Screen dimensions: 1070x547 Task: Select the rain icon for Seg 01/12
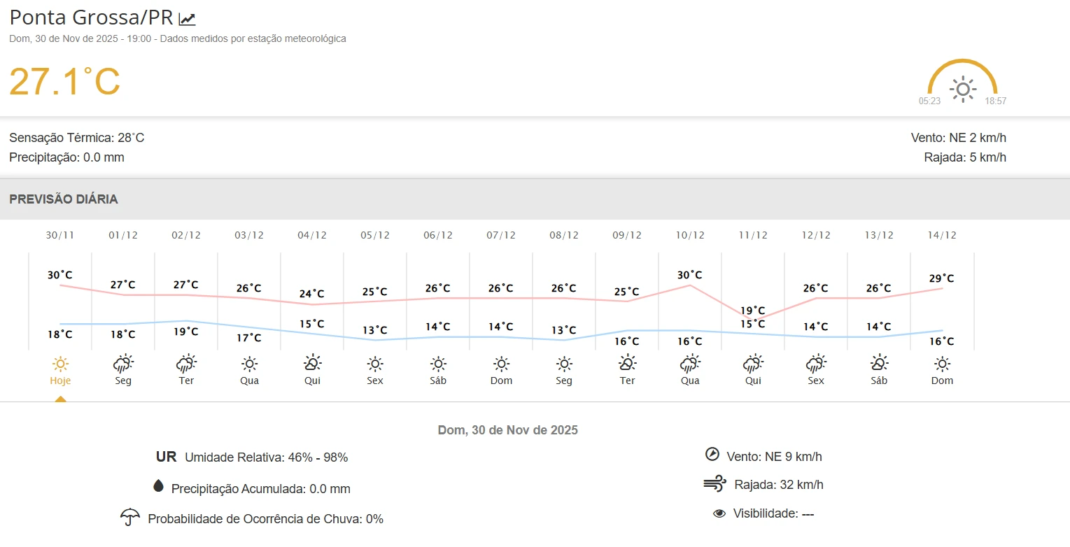[123, 364]
